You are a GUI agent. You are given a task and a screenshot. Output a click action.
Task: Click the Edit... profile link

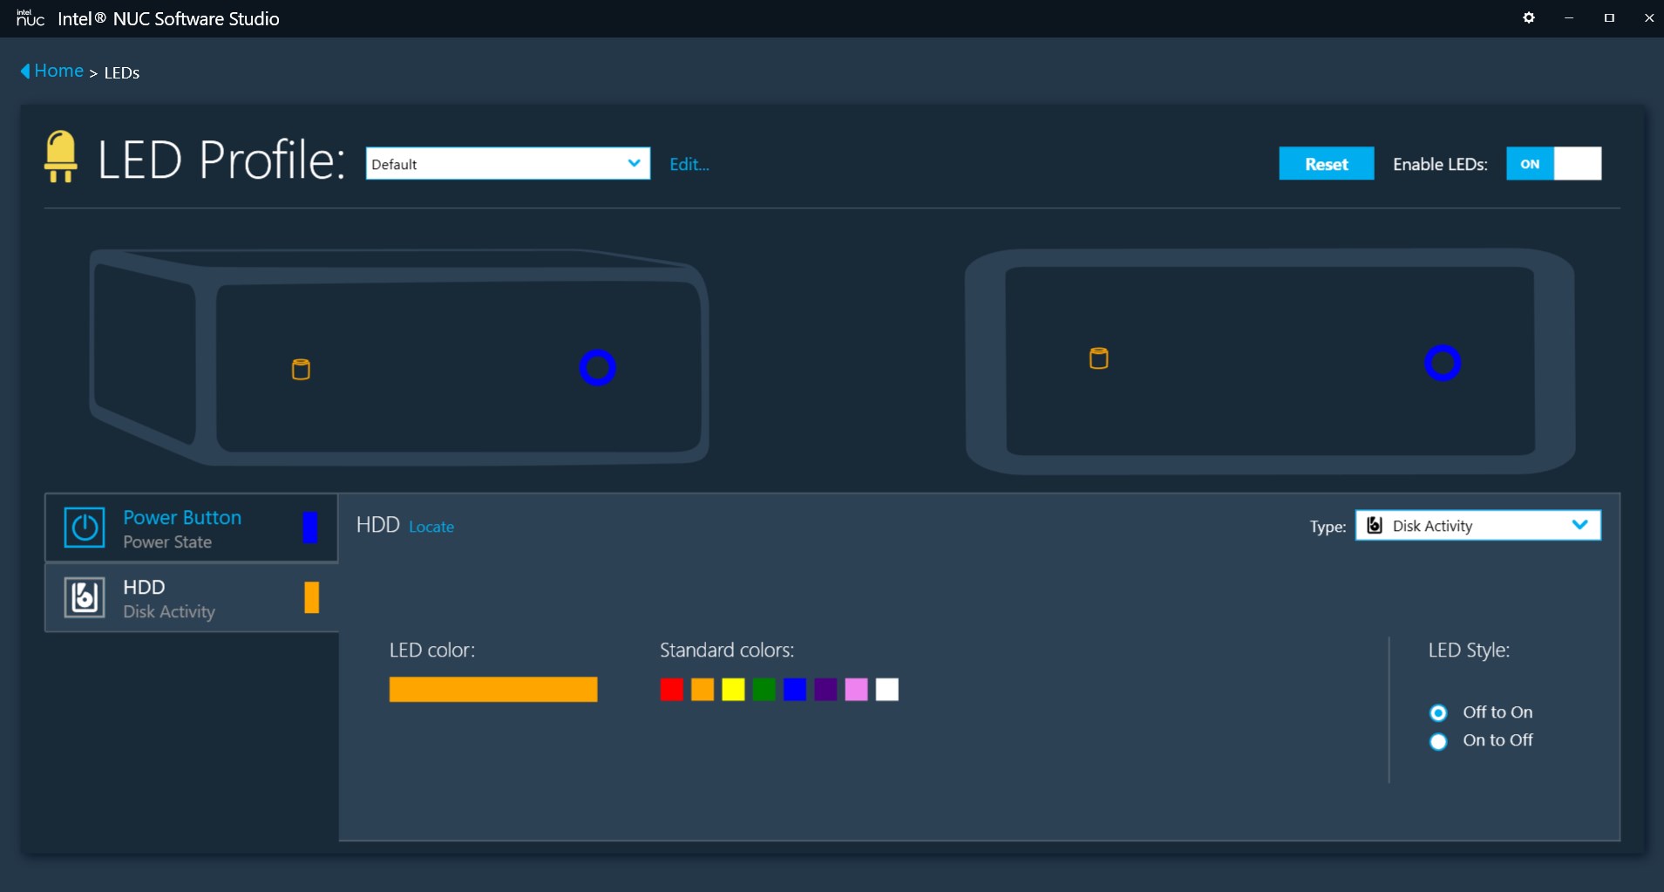[689, 164]
